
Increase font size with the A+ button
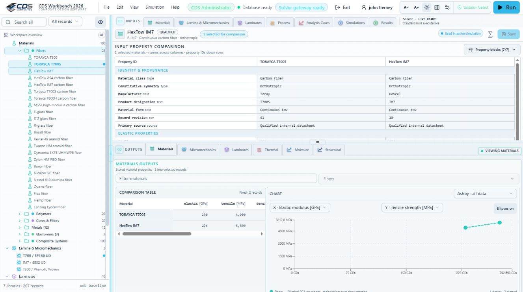coord(416,7)
